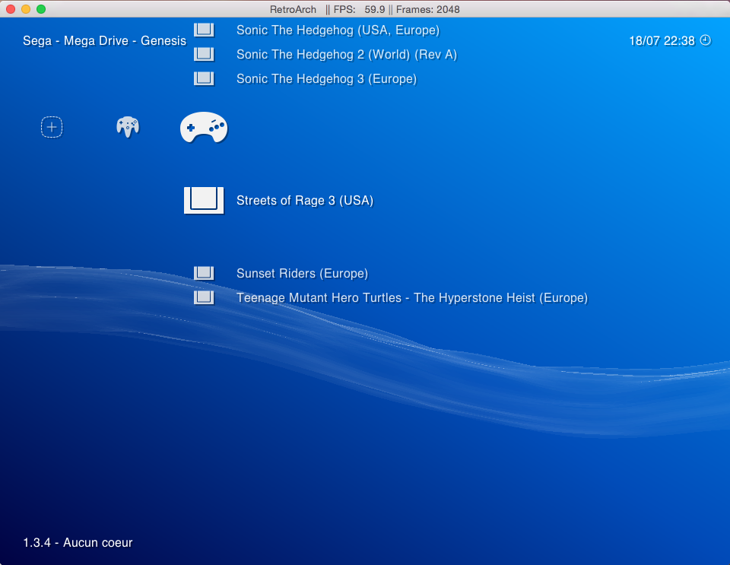Click cartridge icon for Sonic The Hedgehog (USA, Europe)

[204, 30]
